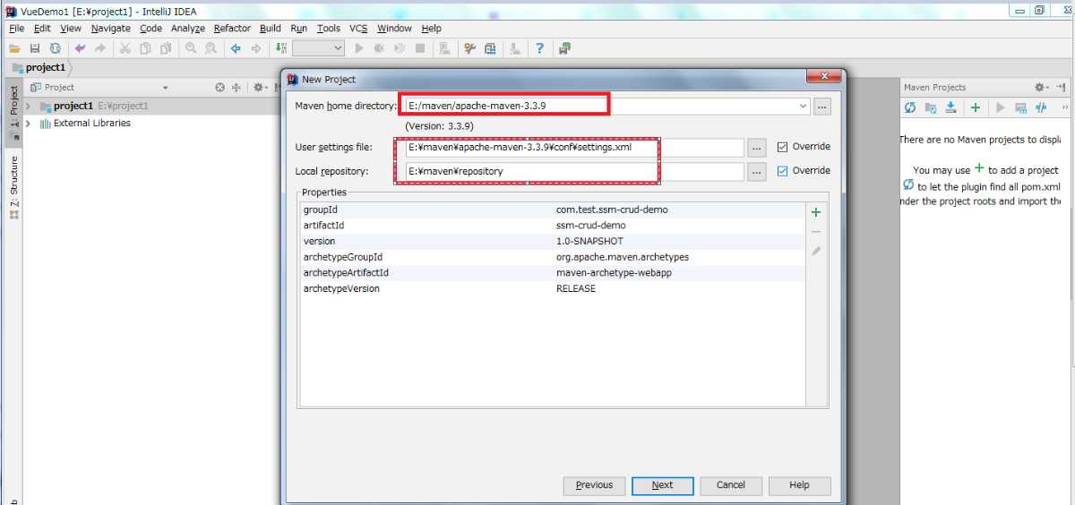Click the Build Project icon
1075x505 pixels.
(x=281, y=48)
